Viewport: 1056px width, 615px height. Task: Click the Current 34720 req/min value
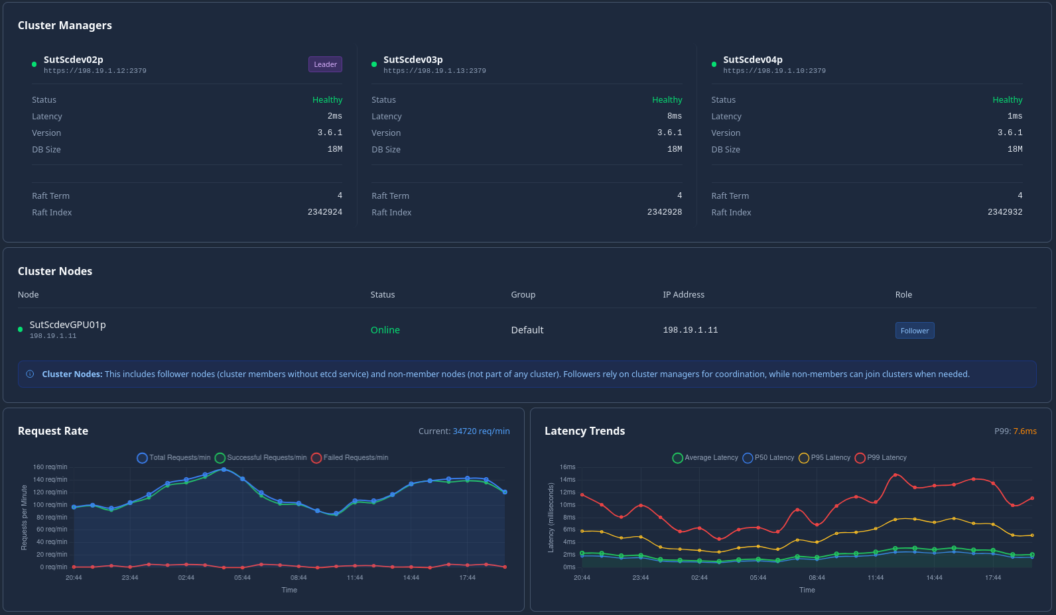click(x=481, y=431)
